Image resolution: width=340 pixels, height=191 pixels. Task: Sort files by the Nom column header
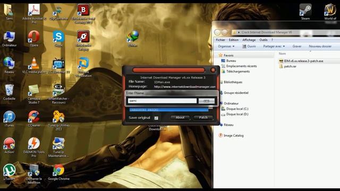tap(282, 54)
